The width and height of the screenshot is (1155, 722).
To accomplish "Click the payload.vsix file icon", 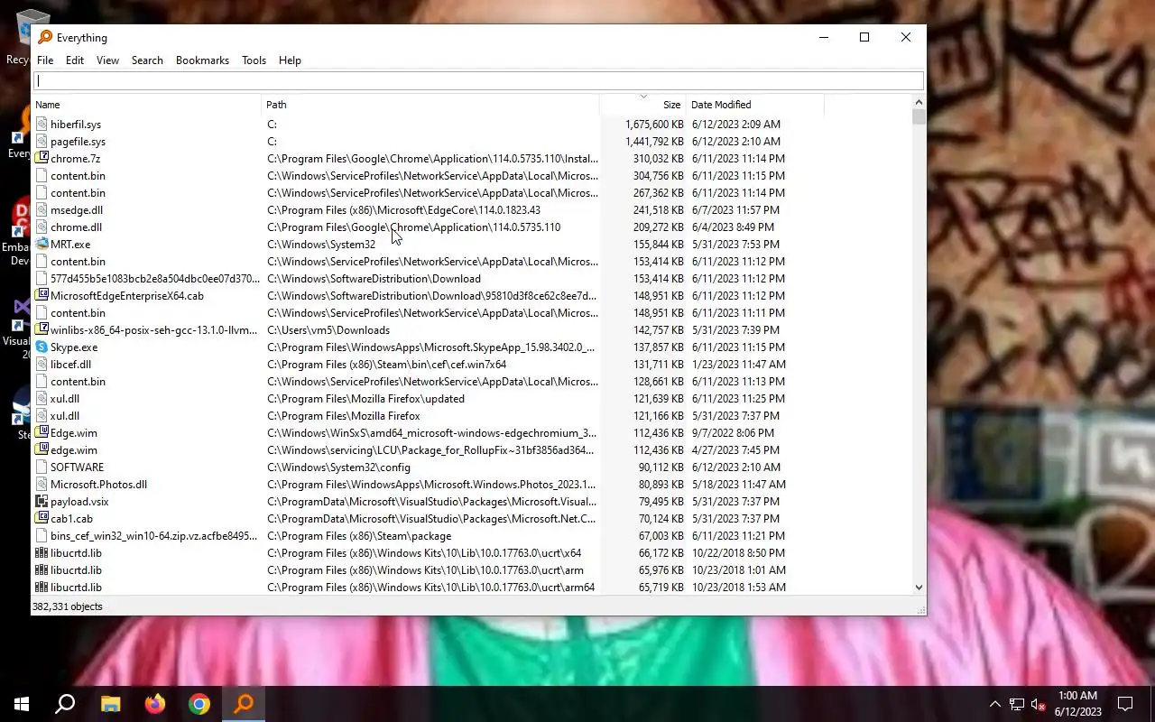I will pos(42,501).
